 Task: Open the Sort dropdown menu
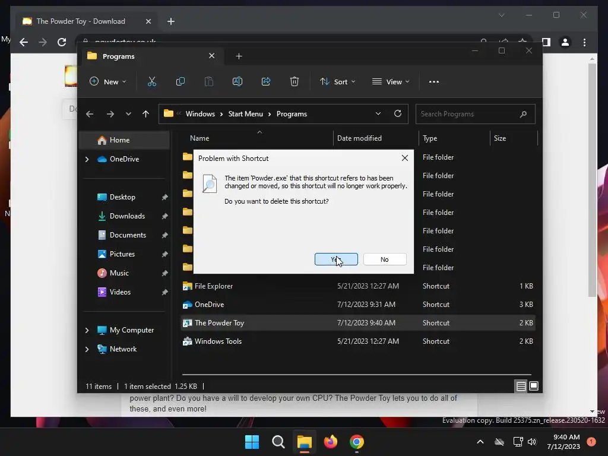(337, 82)
